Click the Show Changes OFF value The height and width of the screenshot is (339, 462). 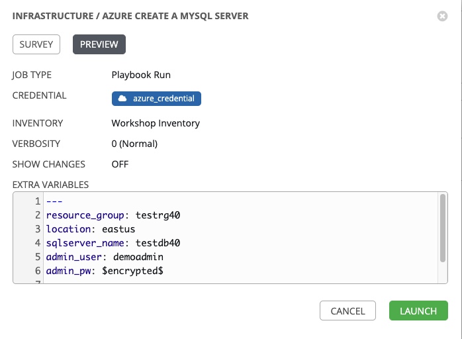pyautogui.click(x=120, y=164)
